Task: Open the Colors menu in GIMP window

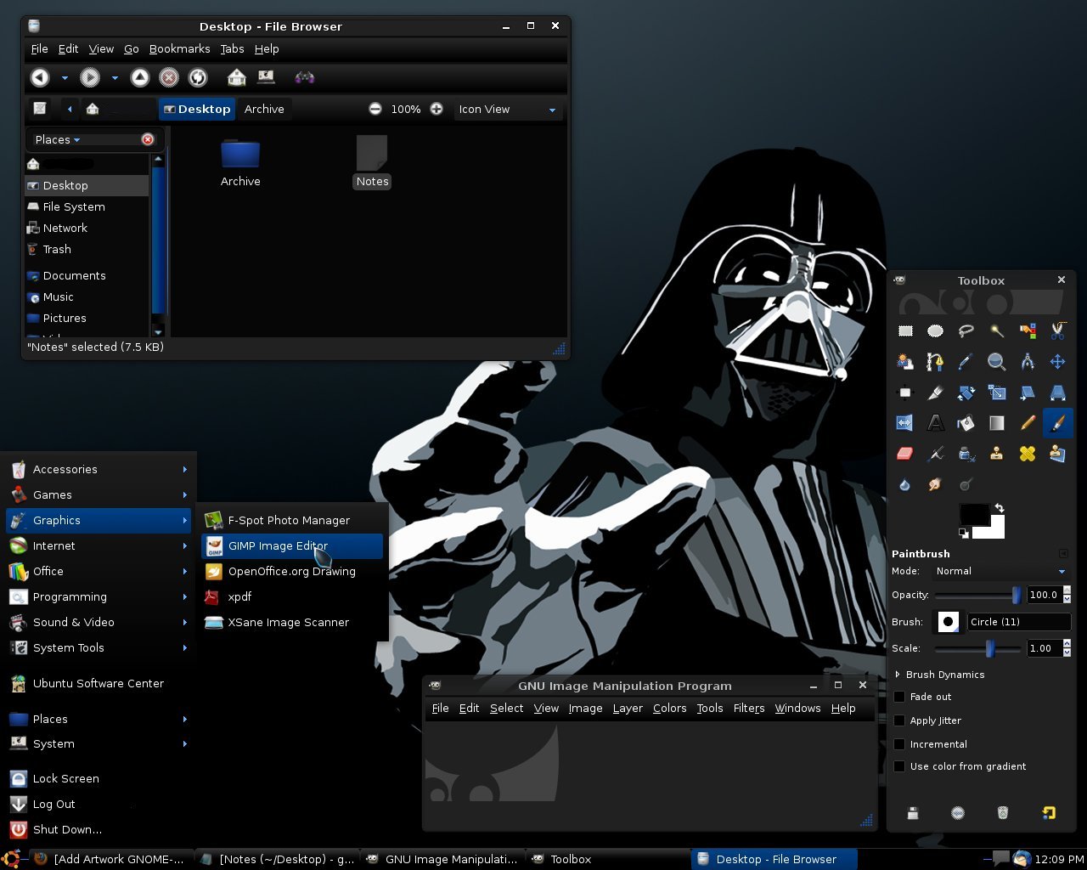Action: coord(669,709)
